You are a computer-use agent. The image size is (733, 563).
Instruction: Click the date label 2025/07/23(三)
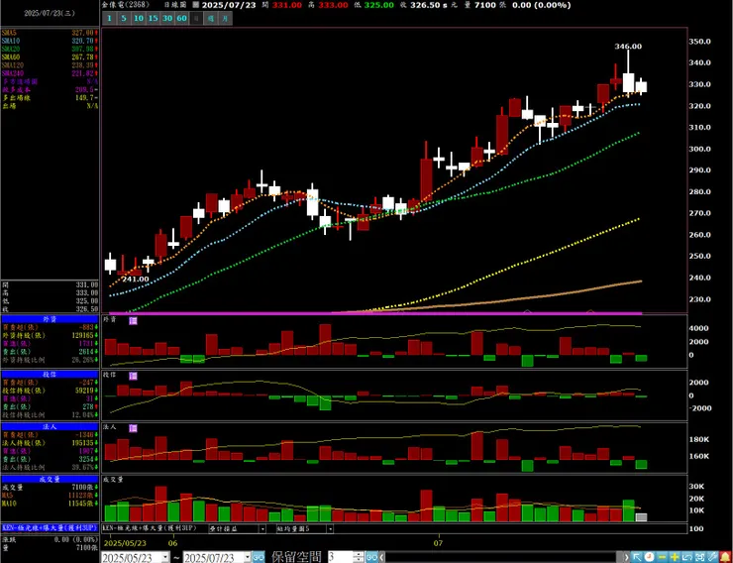tap(50, 13)
